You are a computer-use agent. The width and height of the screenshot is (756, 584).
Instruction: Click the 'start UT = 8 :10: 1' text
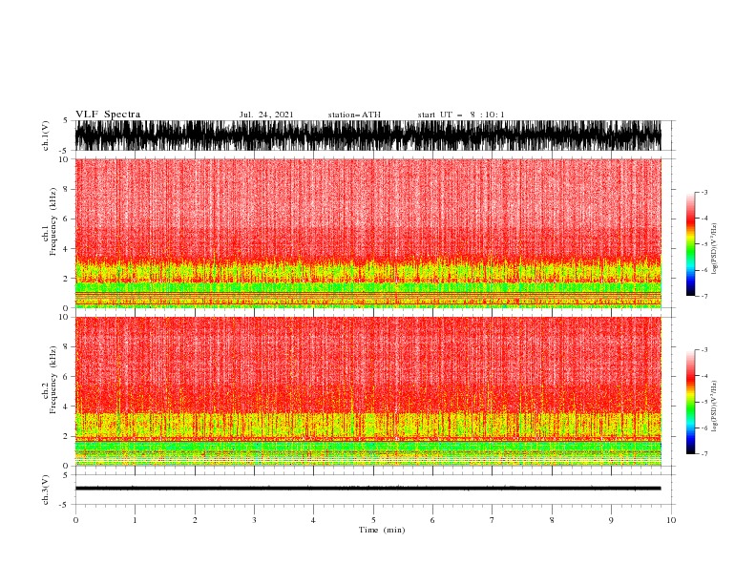(461, 115)
